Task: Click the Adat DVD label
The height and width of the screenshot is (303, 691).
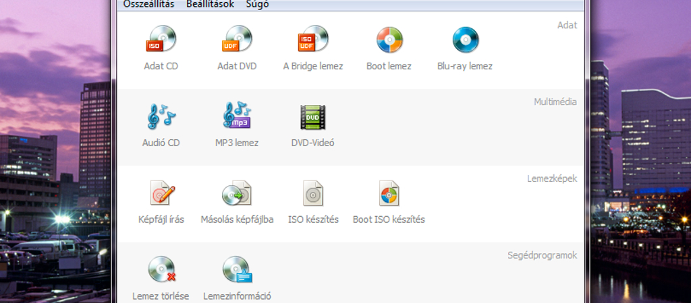Action: click(237, 67)
